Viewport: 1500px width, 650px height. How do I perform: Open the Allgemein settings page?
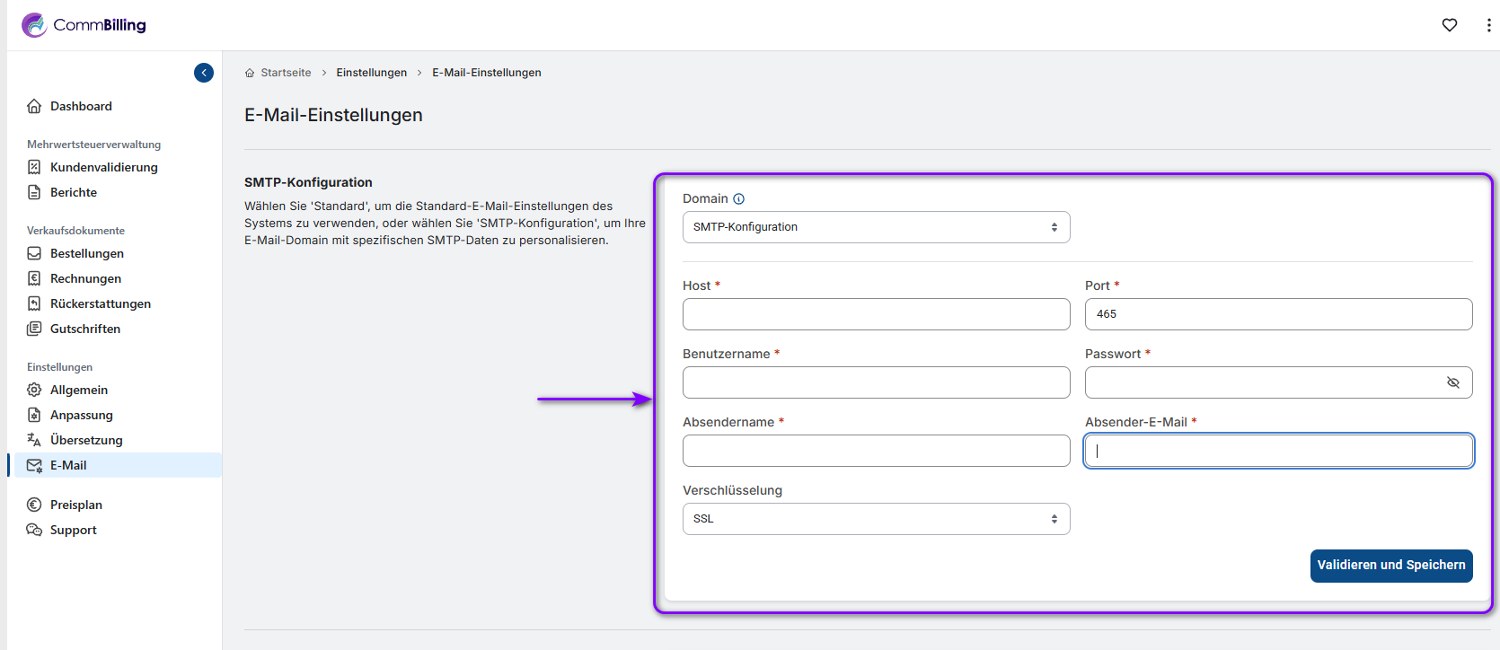coord(79,390)
